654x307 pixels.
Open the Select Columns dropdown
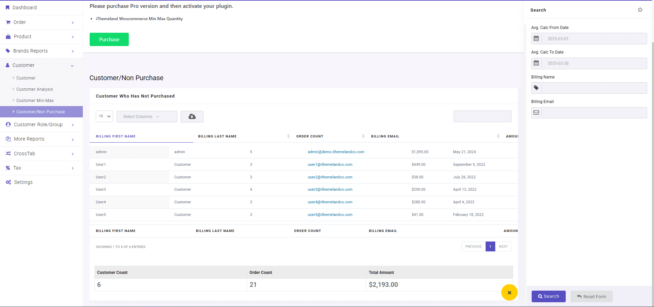[x=147, y=117]
